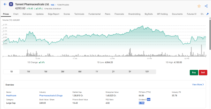Add stock to watchlist with star icon

(199, 6)
